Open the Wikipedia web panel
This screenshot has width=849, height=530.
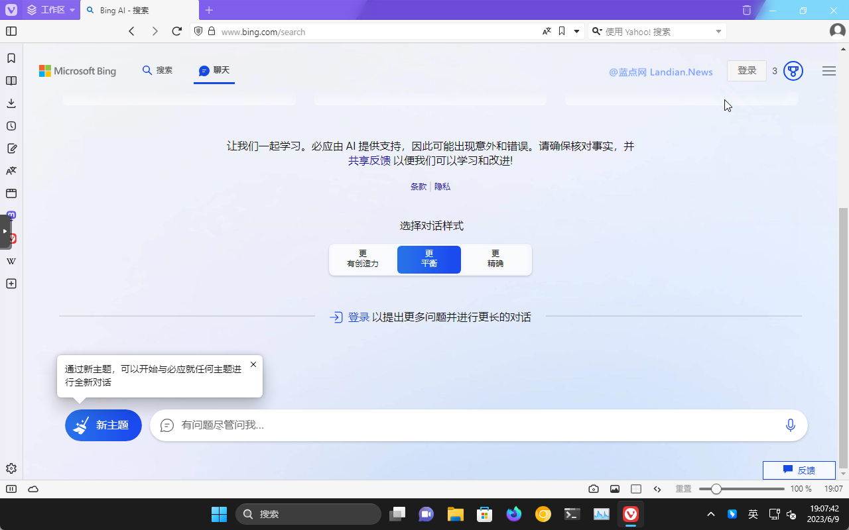pos(11,261)
